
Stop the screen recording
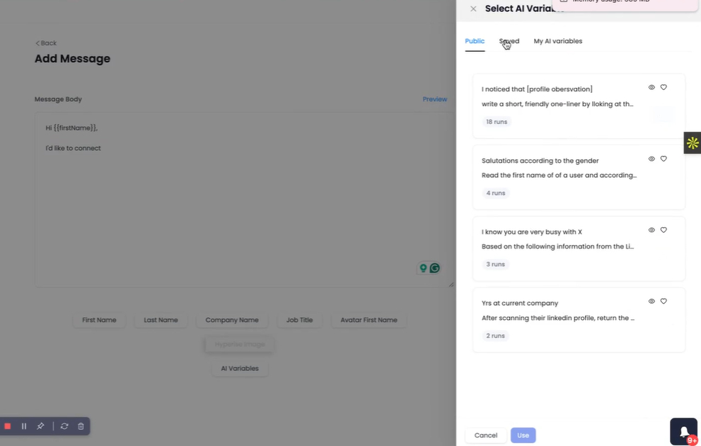(x=8, y=426)
